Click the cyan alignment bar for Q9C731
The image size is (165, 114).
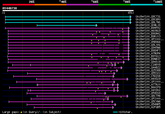[68, 17]
